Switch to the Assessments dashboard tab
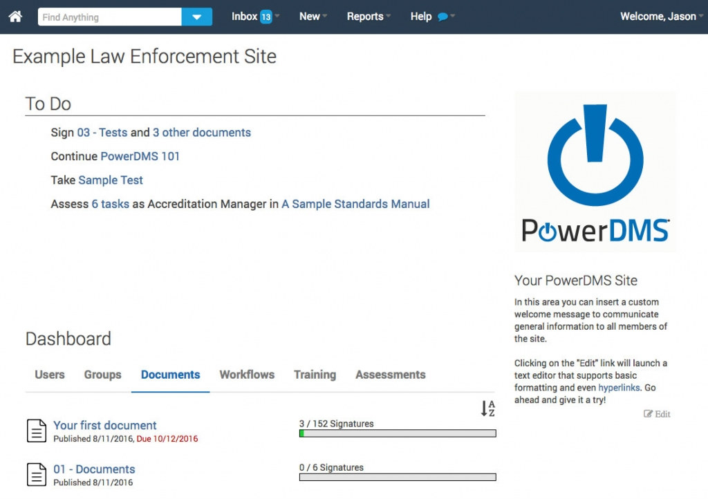 [390, 375]
